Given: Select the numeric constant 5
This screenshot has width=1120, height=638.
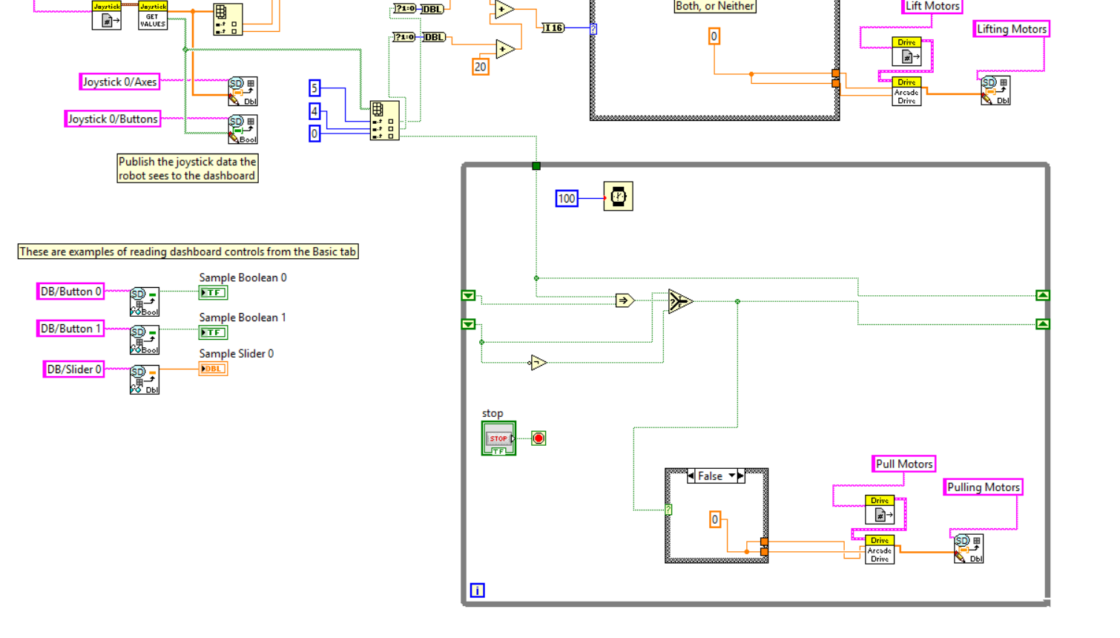Looking at the screenshot, I should pos(314,88).
